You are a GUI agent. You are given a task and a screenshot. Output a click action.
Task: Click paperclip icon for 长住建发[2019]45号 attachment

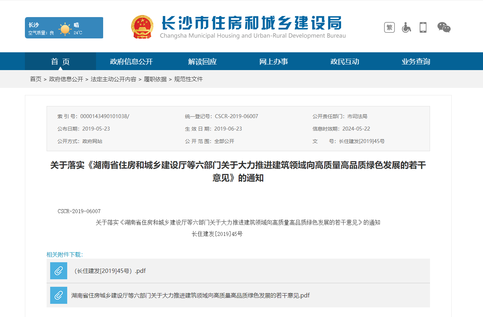click(x=59, y=271)
